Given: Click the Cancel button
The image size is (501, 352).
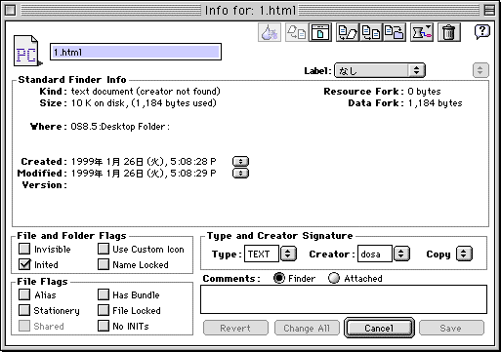Looking at the screenshot, I should pos(379,328).
